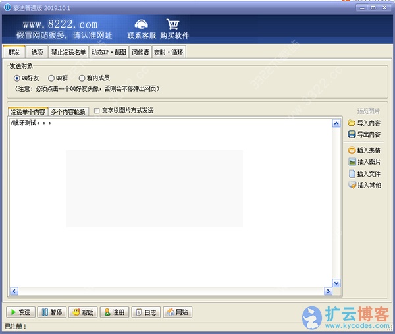The width and height of the screenshot is (395, 334).
Task: Open 帮助 help button
Action: 83,312
